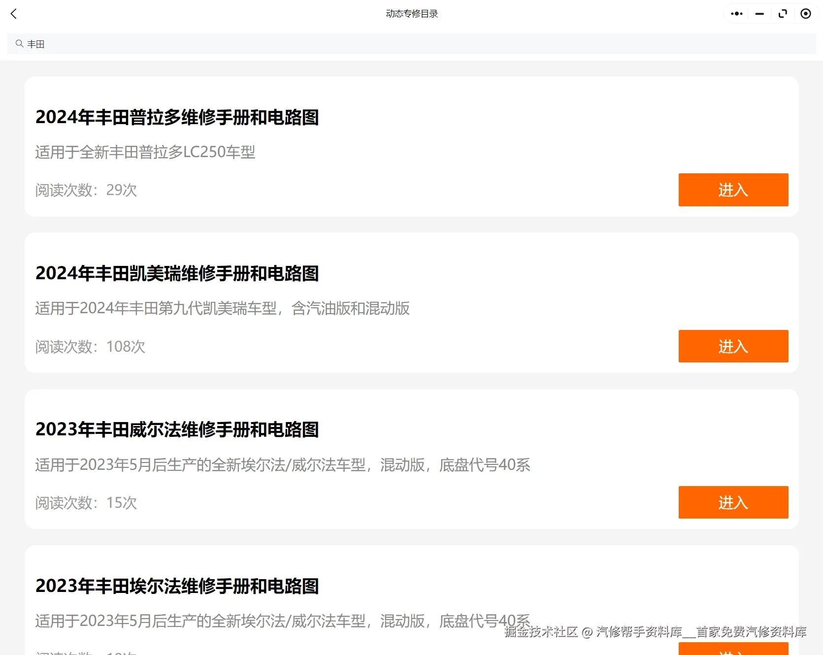Click the search magnifier icon

[20, 44]
